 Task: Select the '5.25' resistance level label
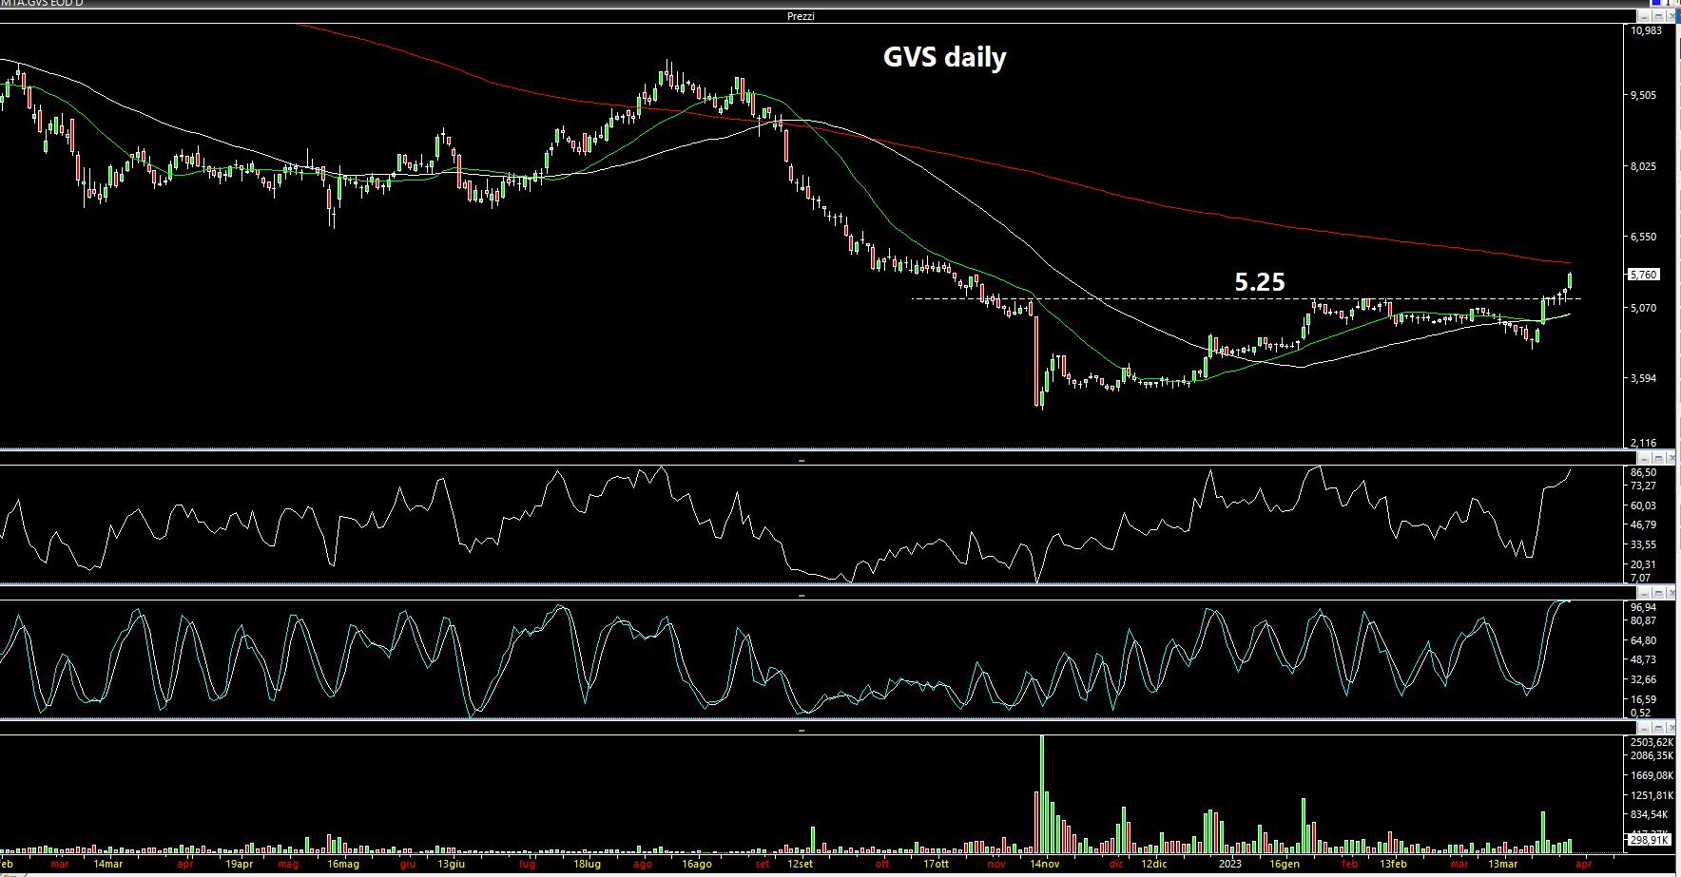pos(1260,282)
